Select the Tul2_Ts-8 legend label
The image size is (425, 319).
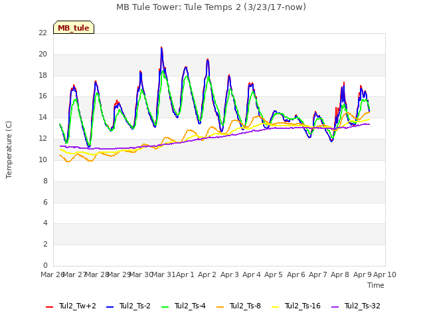click(x=245, y=306)
